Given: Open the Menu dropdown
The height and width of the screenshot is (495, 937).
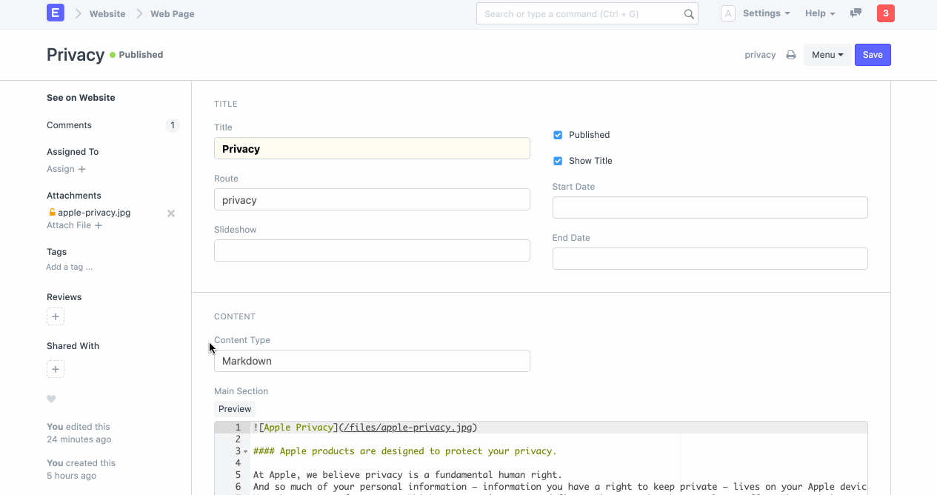Looking at the screenshot, I should coord(827,54).
